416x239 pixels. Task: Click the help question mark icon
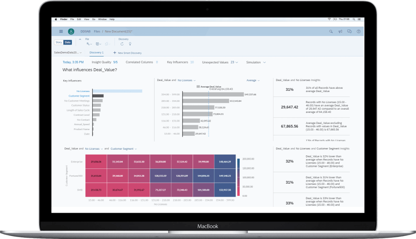coord(359,31)
